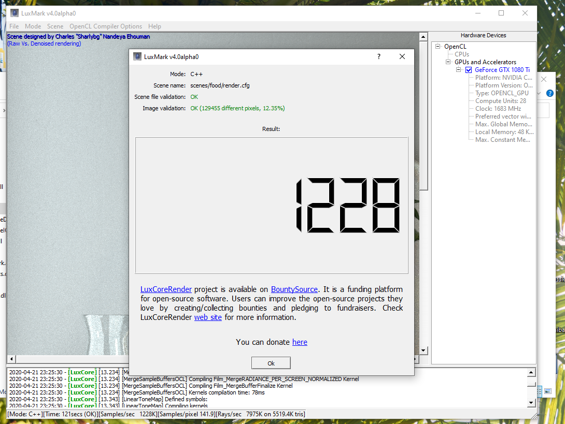Screen dimensions: 565x424
Task: Open the Help menu
Action: [154, 26]
